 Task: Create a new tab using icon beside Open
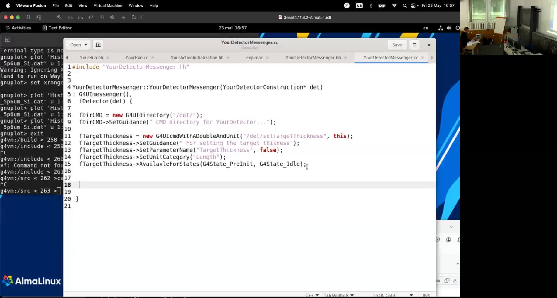tap(98, 45)
